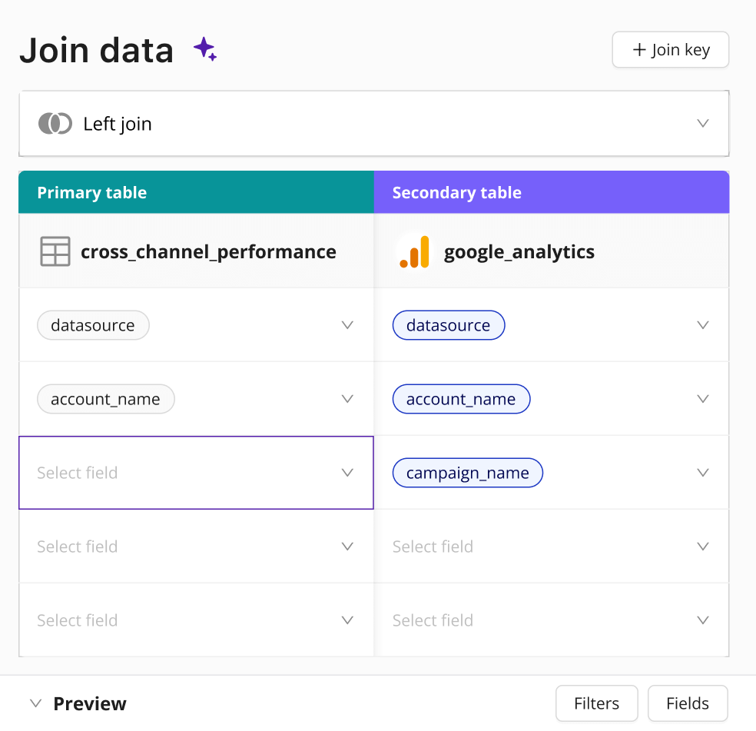
Task: Click the primary datasource chip
Action: coord(93,325)
